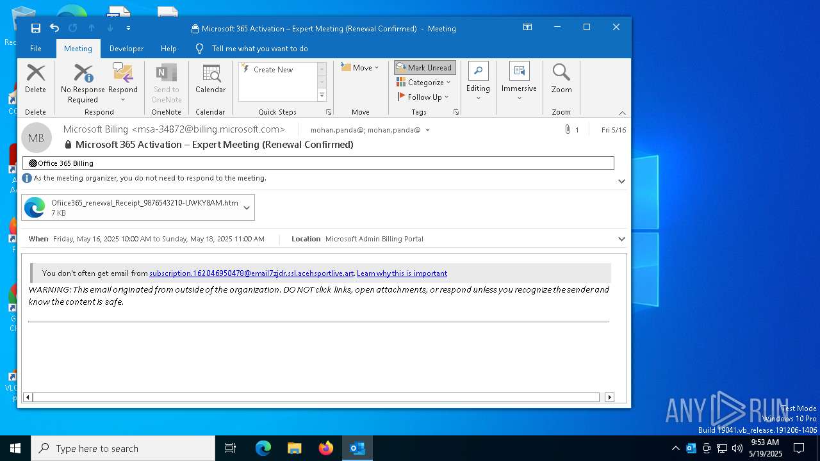Screen dimensions: 820x461
Task: Expand the When/Location details chevron
Action: pos(621,239)
